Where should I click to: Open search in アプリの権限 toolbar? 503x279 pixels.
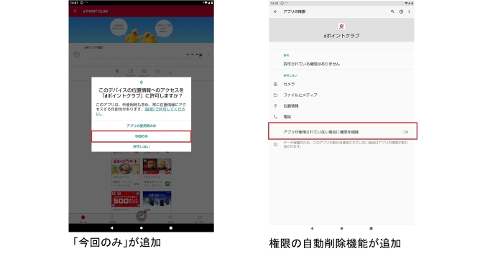click(x=392, y=11)
